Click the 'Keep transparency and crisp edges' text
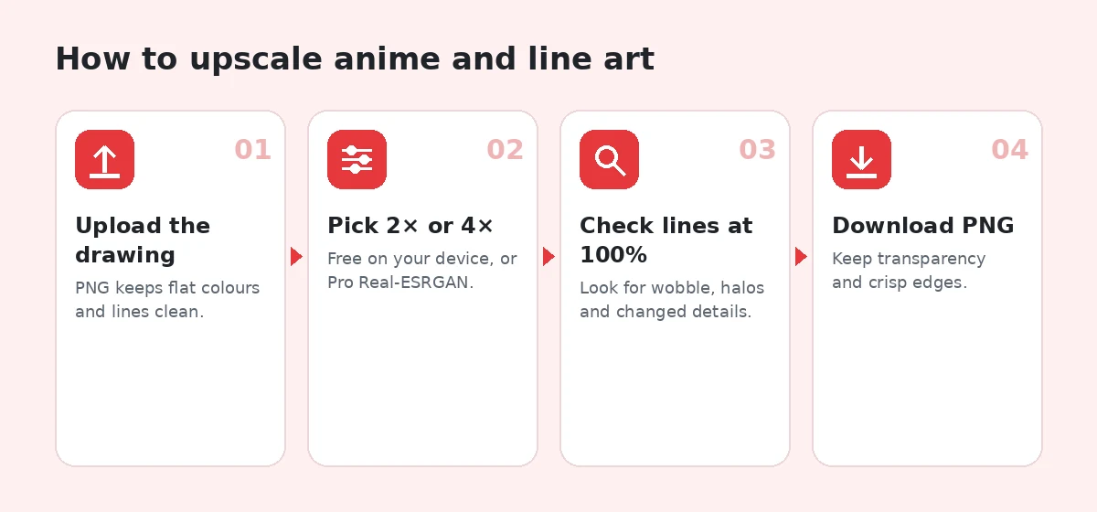Viewport: 1097px width, 512px height. pos(909,271)
